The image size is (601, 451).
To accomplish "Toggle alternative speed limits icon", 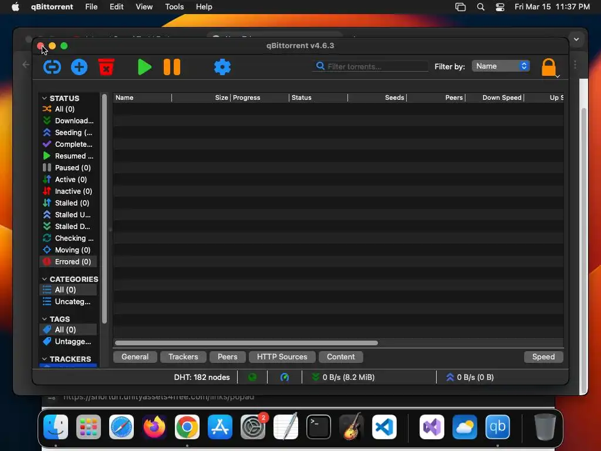I will (285, 378).
